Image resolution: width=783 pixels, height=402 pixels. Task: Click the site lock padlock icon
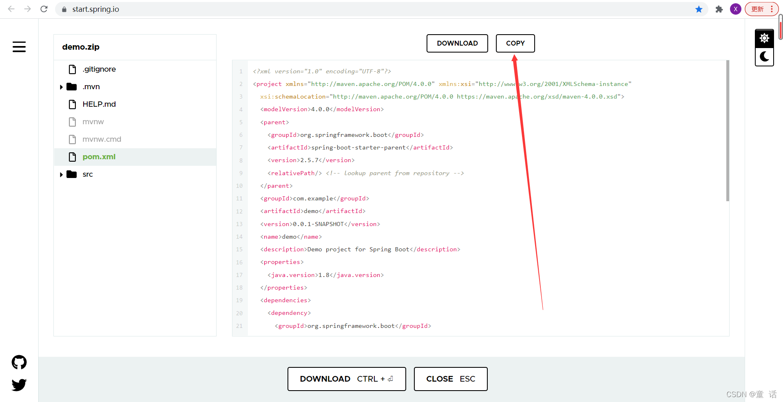[x=64, y=9]
